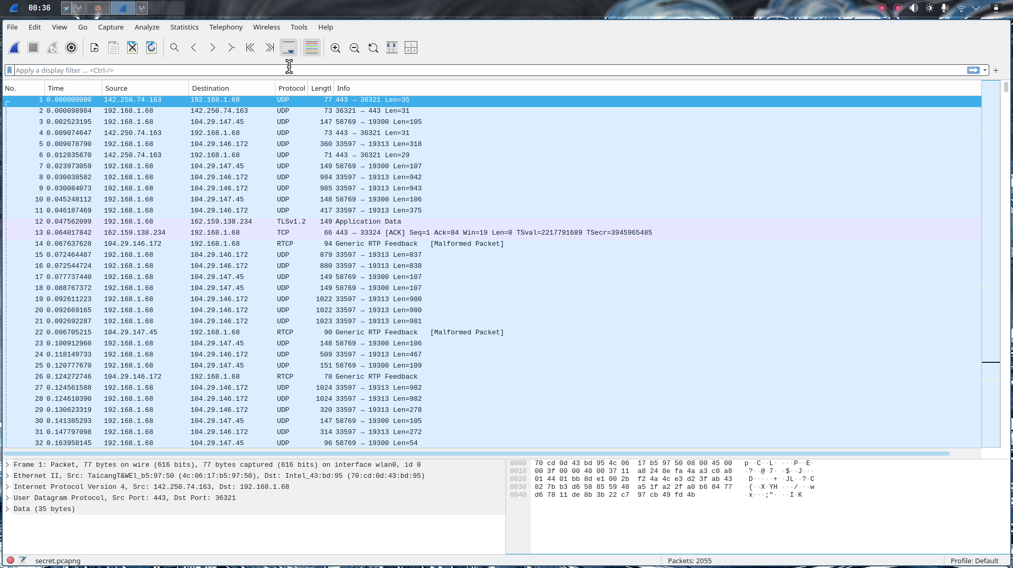Toggle packet list colorization
The image size is (1013, 568).
tap(312, 47)
